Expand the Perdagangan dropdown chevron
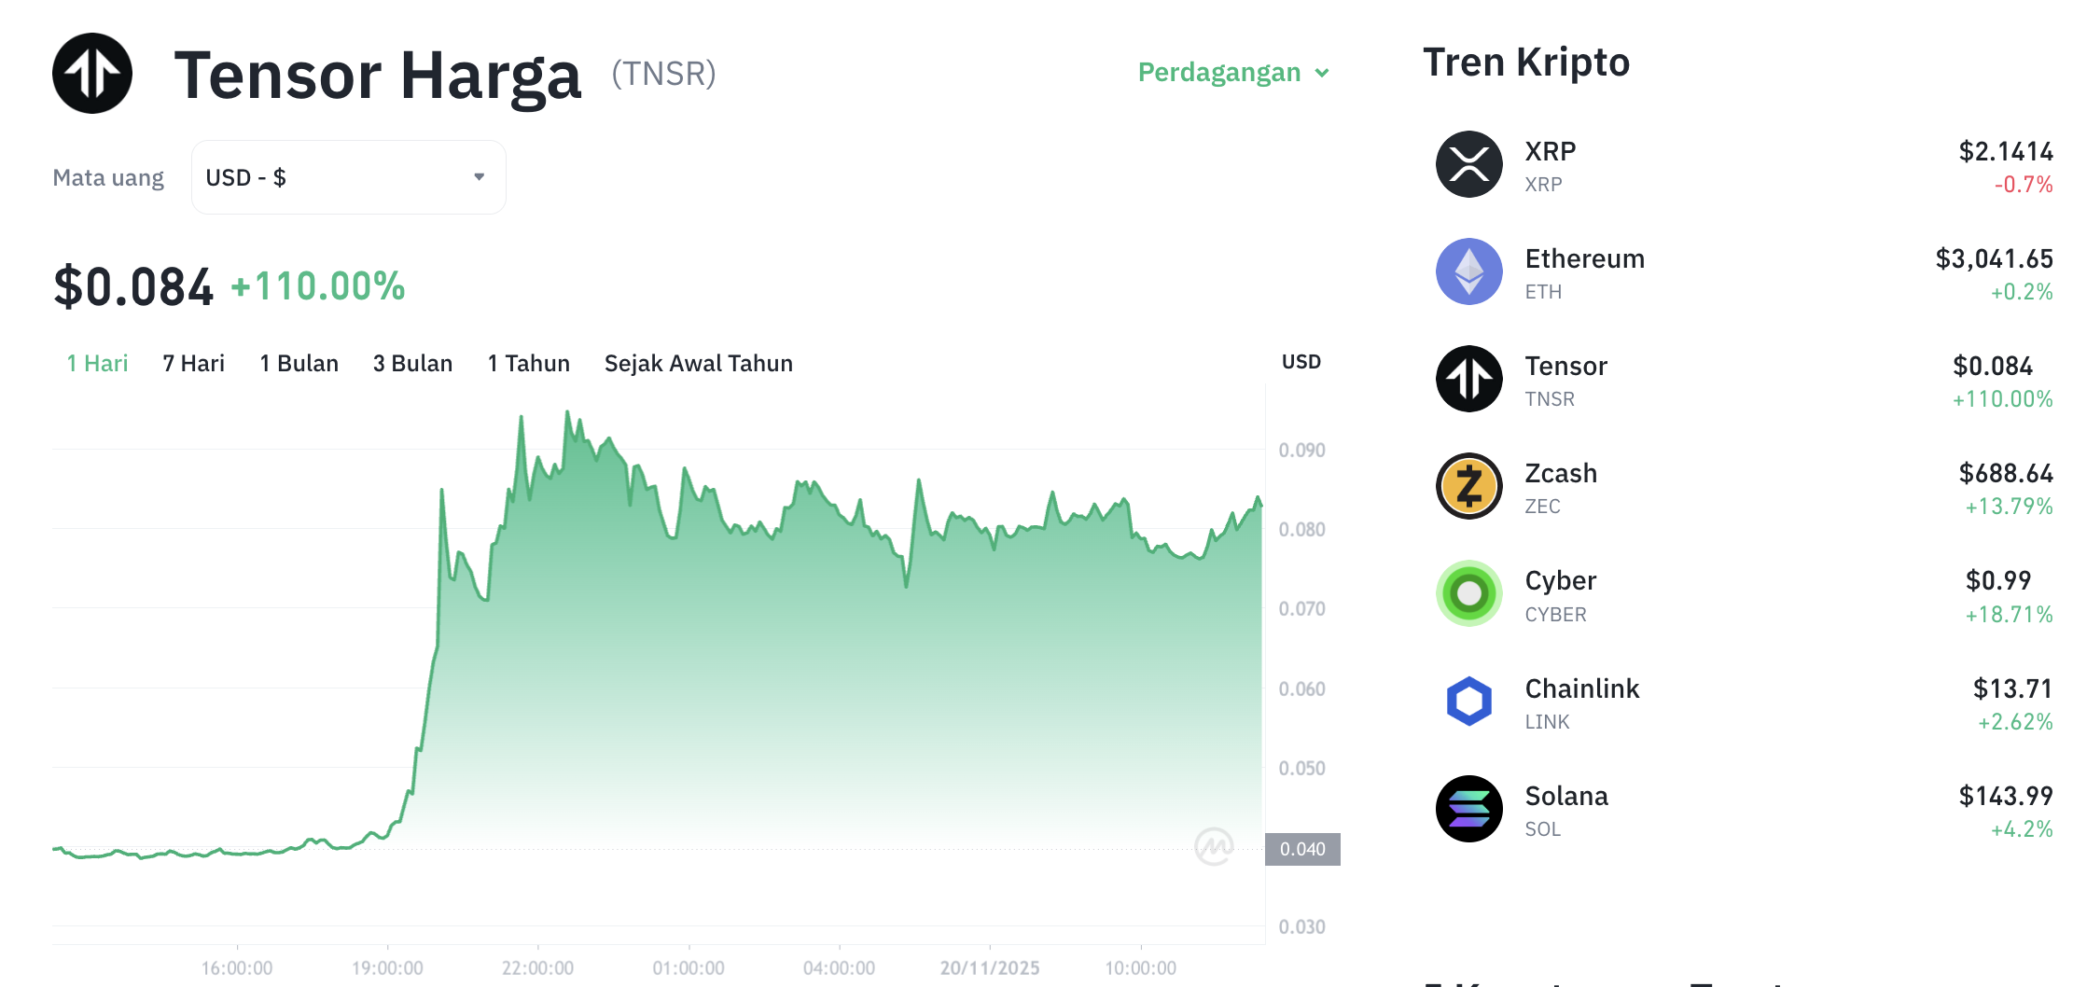Image resolution: width=2073 pixels, height=987 pixels. pos(1322,73)
